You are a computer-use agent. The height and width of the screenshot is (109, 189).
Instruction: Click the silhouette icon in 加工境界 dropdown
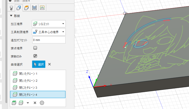(35, 24)
